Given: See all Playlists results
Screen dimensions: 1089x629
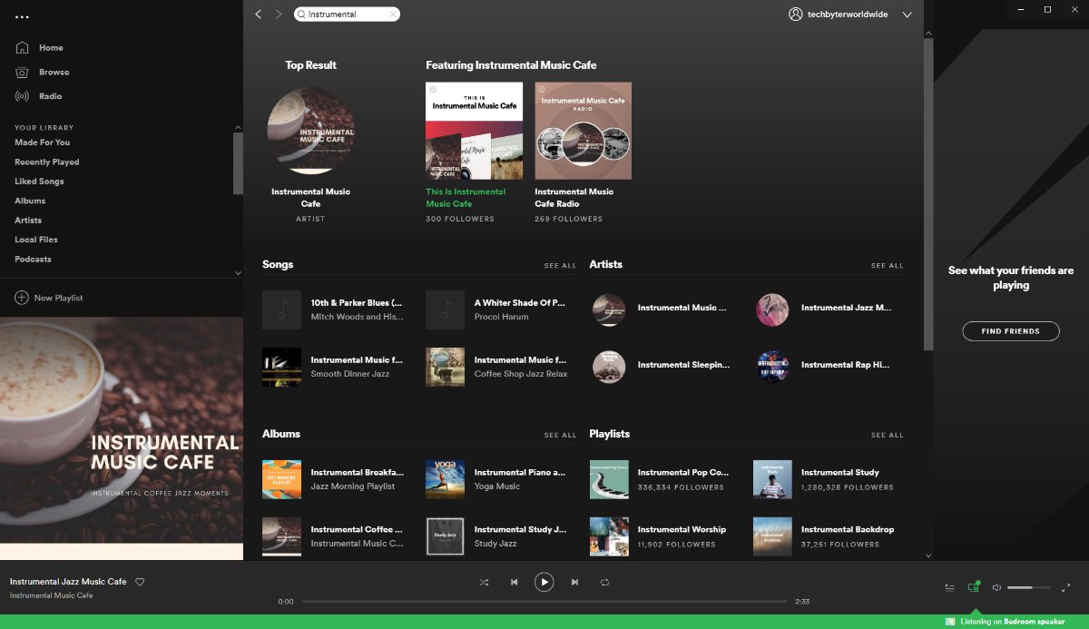Looking at the screenshot, I should [887, 436].
